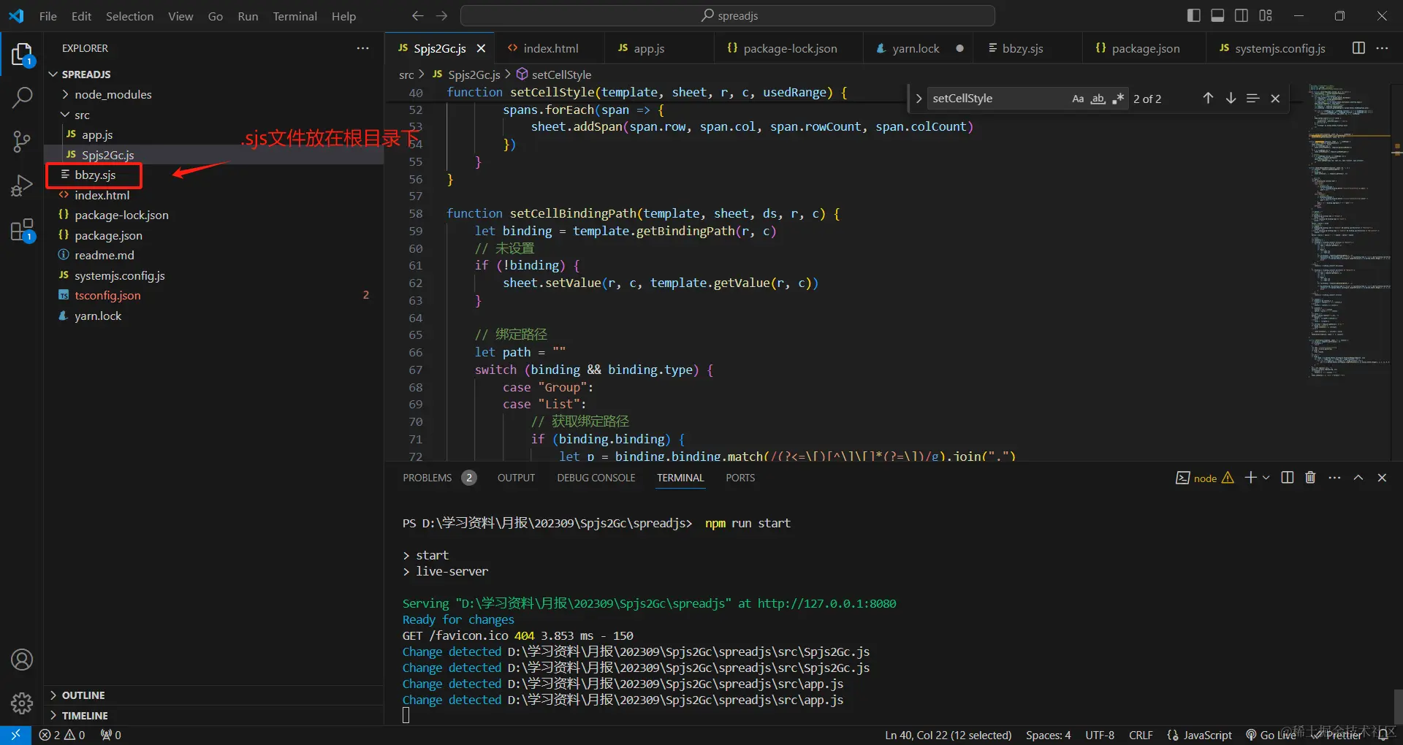Open the terminal launch profile dropdown
Viewport: 1403px width, 745px height.
pos(1266,478)
